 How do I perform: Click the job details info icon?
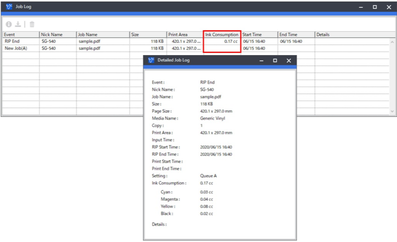click(9, 24)
